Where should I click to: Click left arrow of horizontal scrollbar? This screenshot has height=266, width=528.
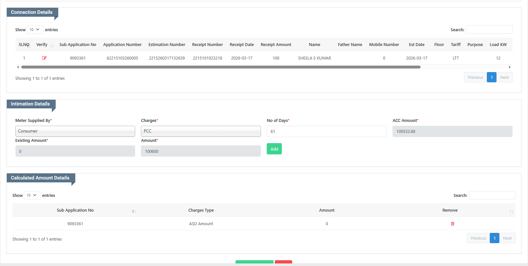point(18,67)
